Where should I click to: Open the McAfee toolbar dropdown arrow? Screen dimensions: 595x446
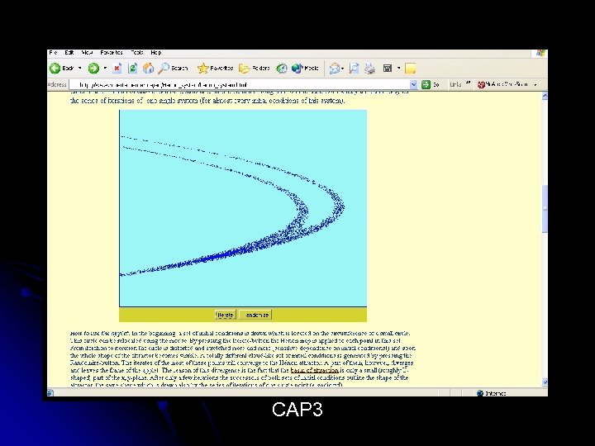[x=535, y=84]
